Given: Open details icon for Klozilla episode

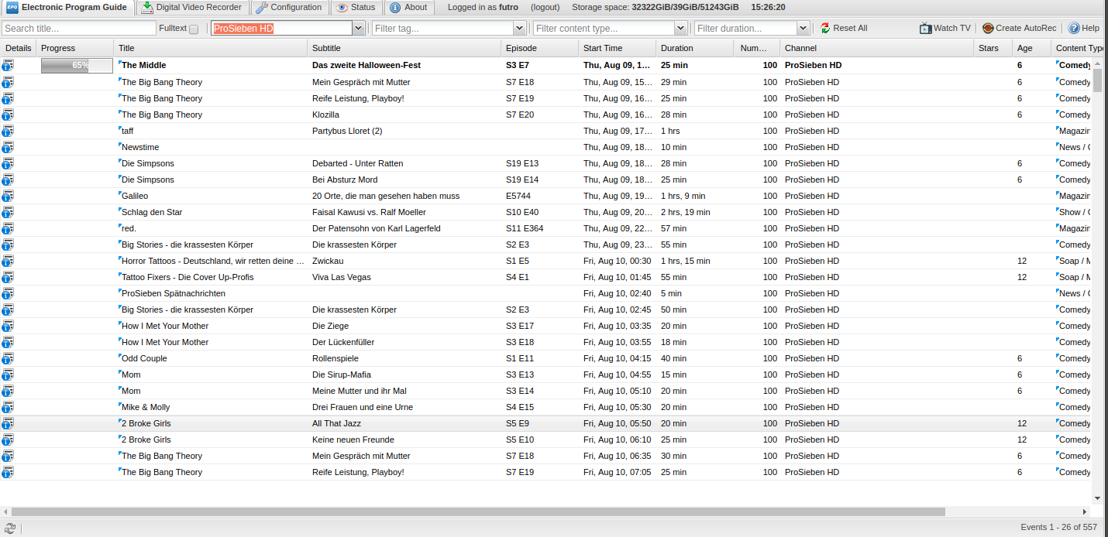Looking at the screenshot, I should [8, 115].
